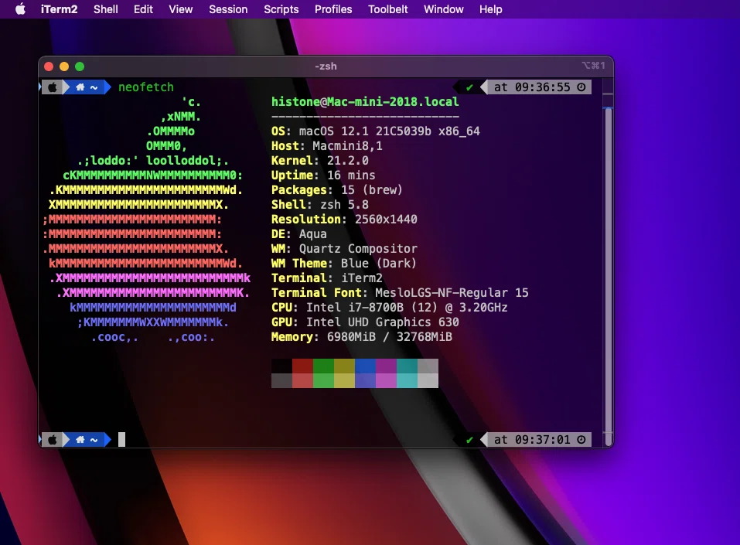Open the iTerm2 application menu

pyautogui.click(x=59, y=9)
